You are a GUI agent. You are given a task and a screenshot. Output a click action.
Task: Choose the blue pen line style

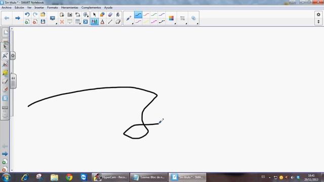138,15
